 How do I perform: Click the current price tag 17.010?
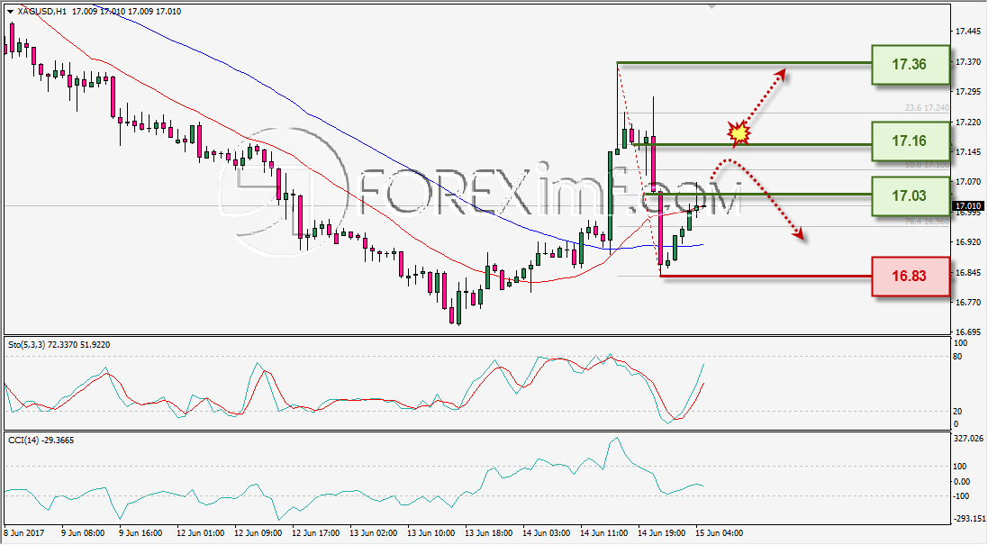pos(968,206)
